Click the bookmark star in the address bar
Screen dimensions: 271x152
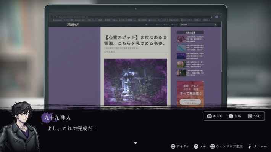pos(212,17)
